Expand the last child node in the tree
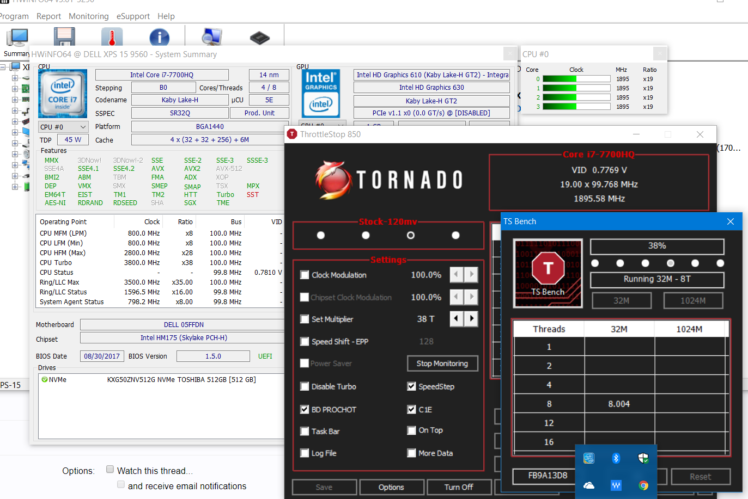Screen dimensions: 748x499 point(15,187)
